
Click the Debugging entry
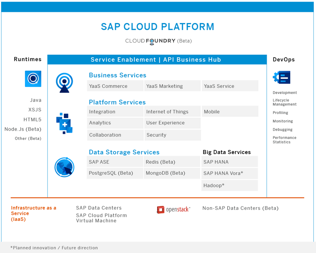tap(283, 130)
